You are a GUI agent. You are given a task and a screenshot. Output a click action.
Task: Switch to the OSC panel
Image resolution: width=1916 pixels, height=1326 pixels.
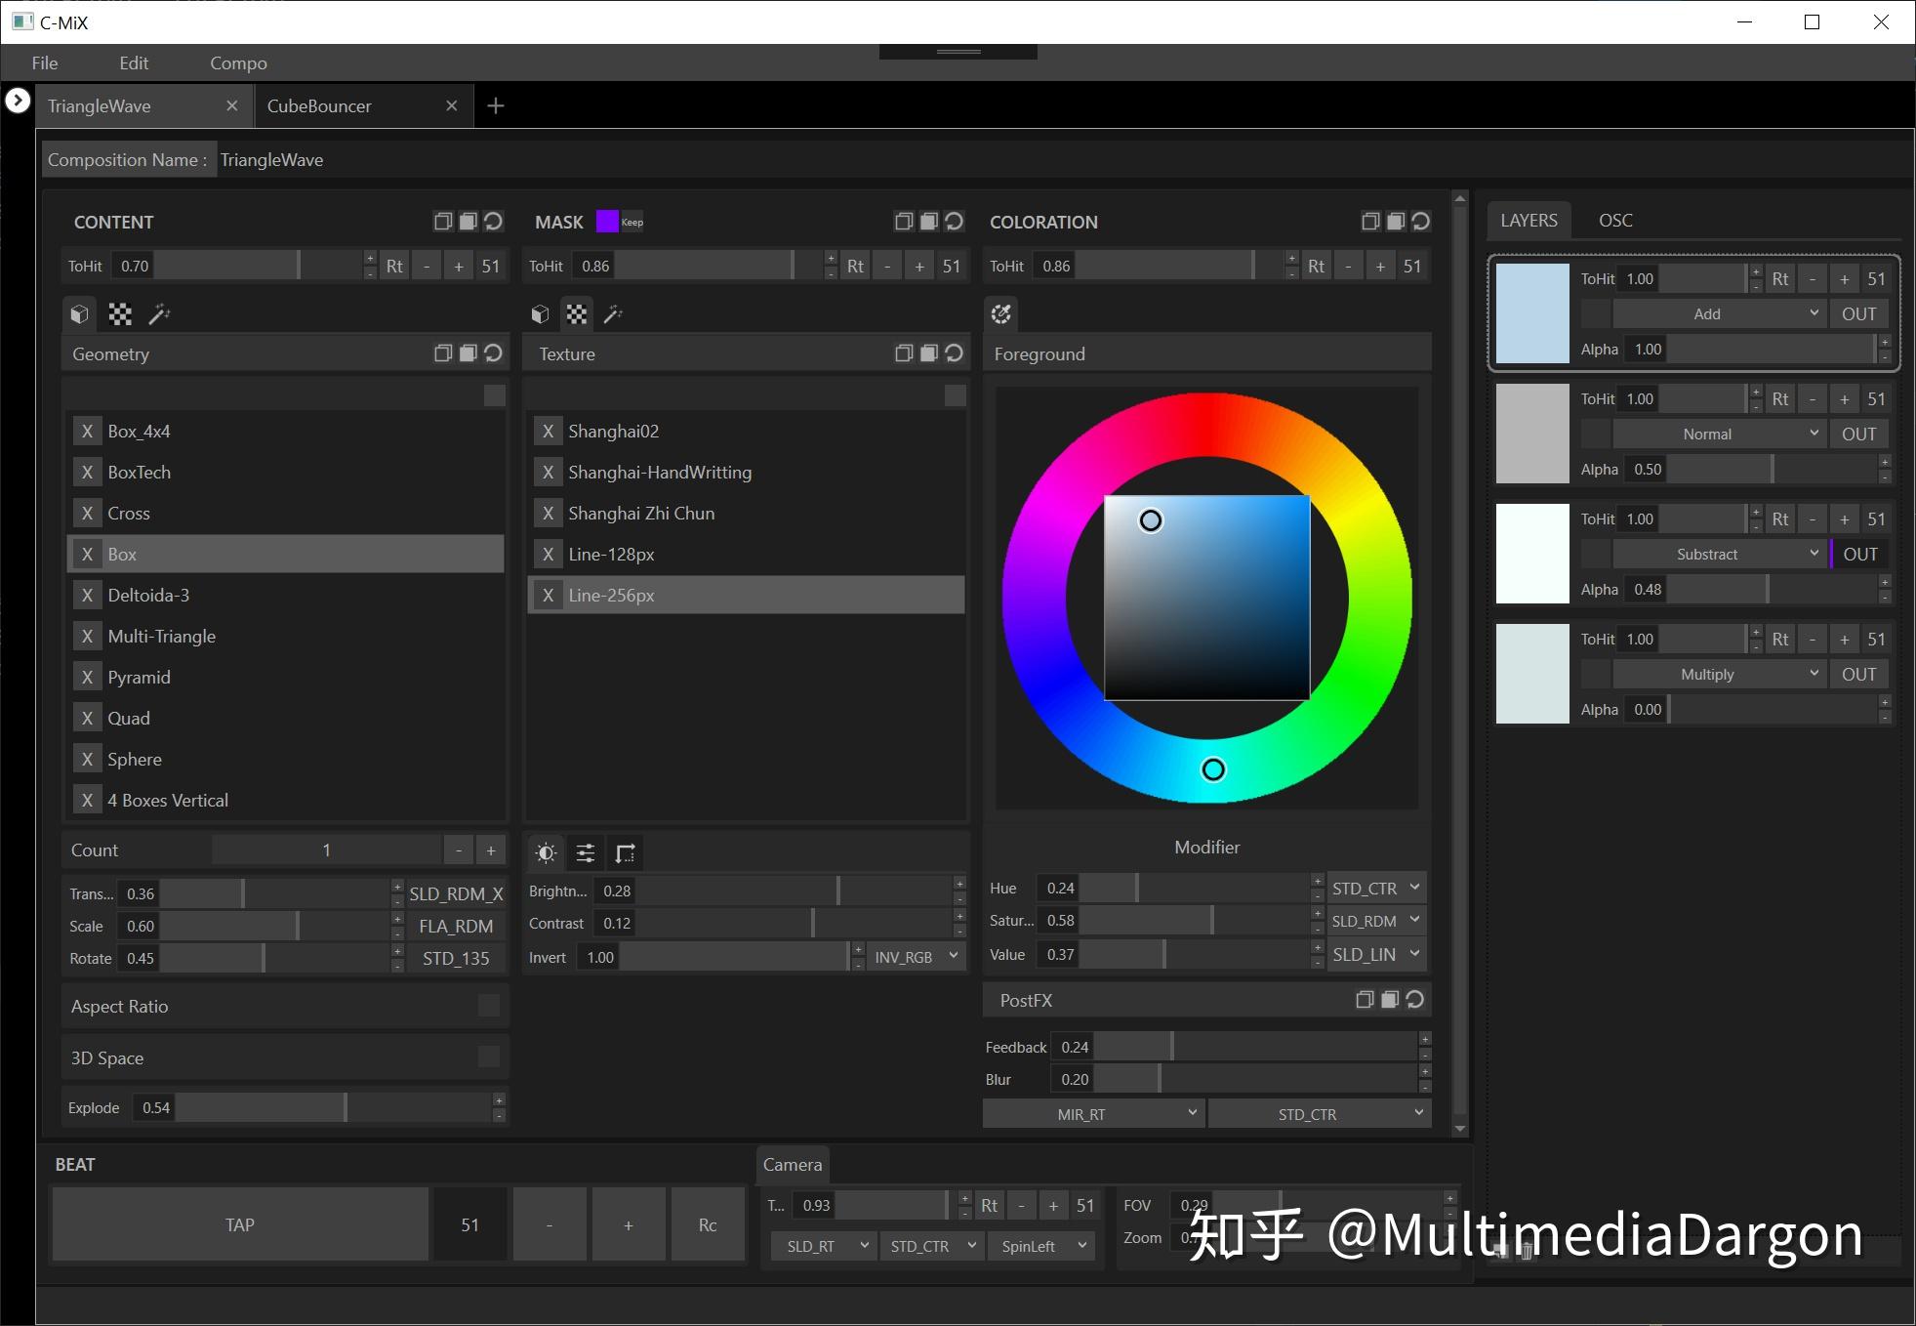coord(1615,220)
